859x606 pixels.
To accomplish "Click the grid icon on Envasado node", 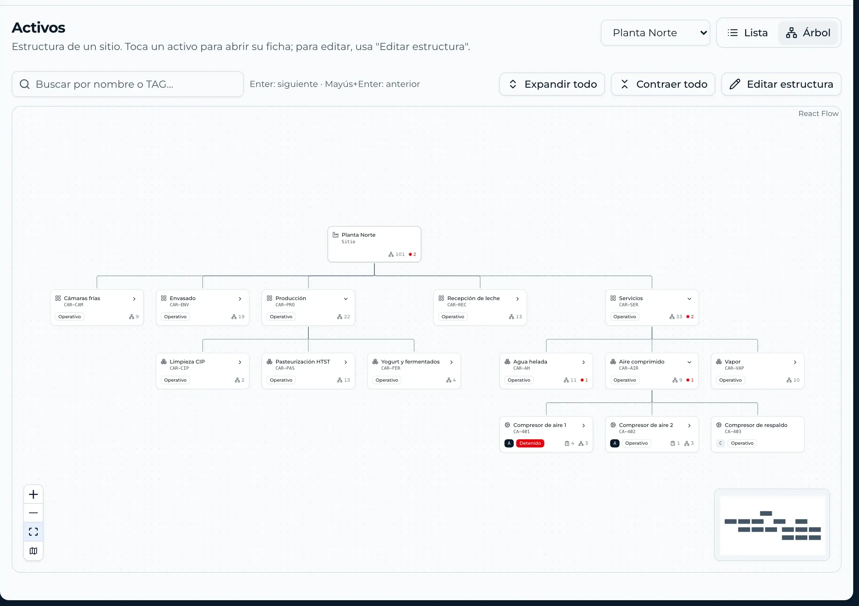I will coord(164,298).
